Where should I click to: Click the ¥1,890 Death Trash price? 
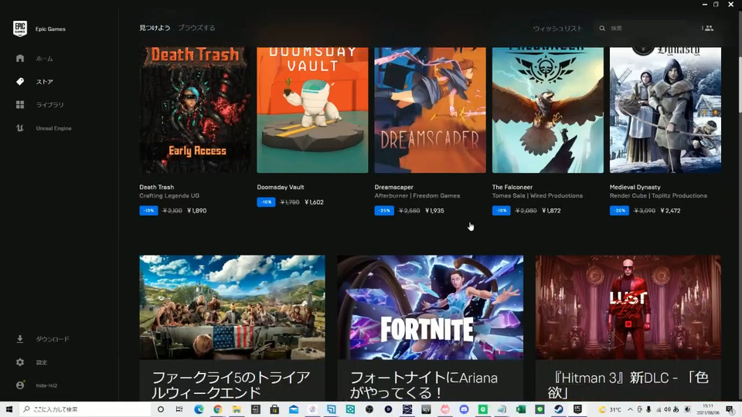[197, 211]
